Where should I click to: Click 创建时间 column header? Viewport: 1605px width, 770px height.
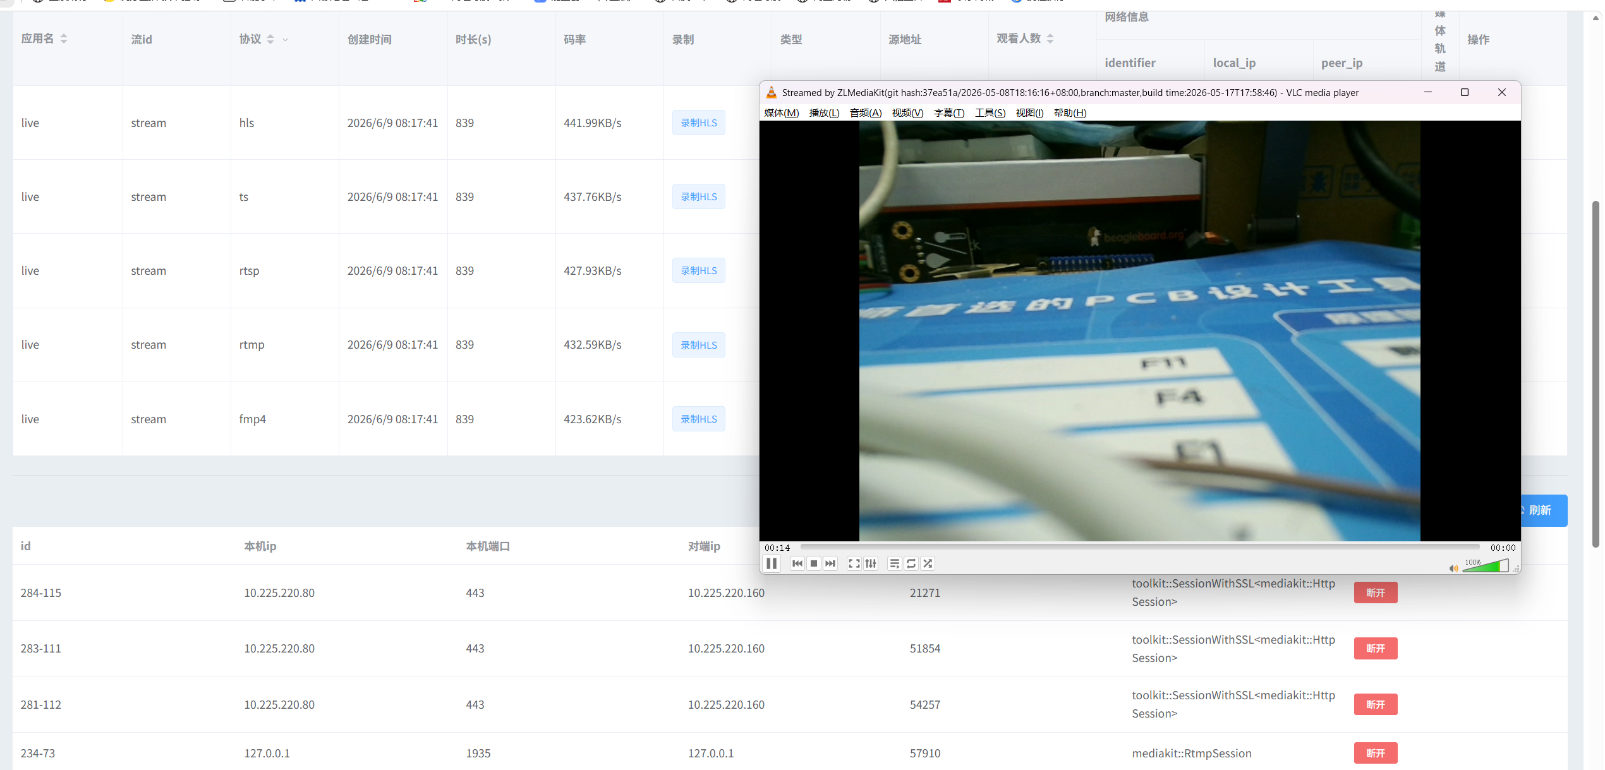(369, 39)
